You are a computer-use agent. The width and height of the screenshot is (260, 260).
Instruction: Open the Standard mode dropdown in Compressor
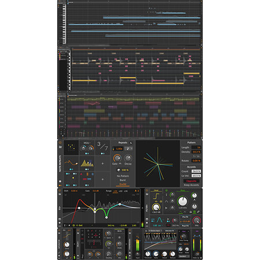(184, 257)
